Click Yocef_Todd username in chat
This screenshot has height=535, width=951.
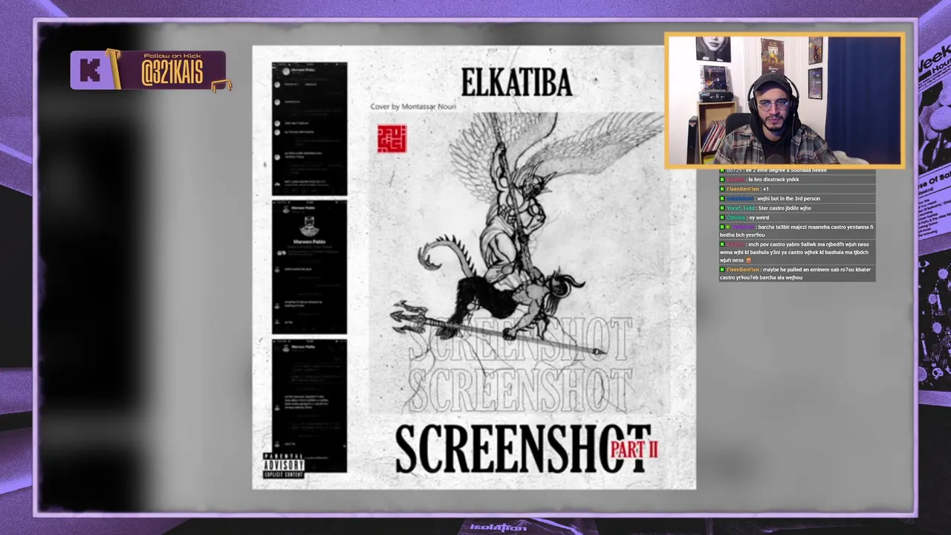pyautogui.click(x=740, y=209)
